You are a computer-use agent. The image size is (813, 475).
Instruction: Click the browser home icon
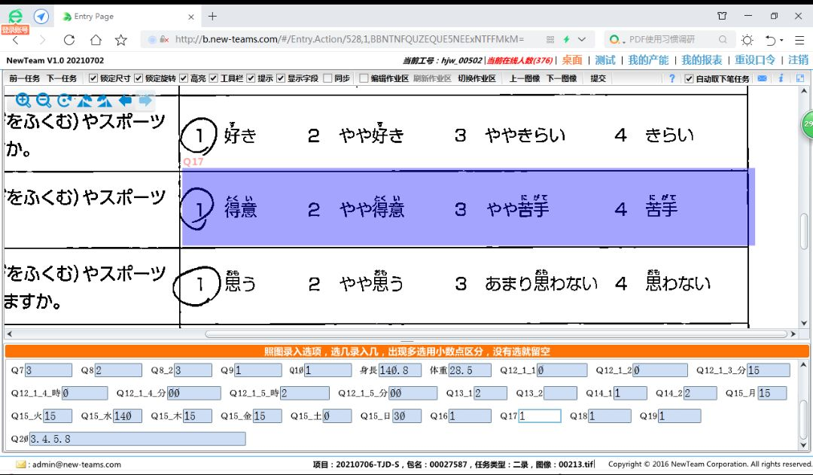tap(96, 40)
